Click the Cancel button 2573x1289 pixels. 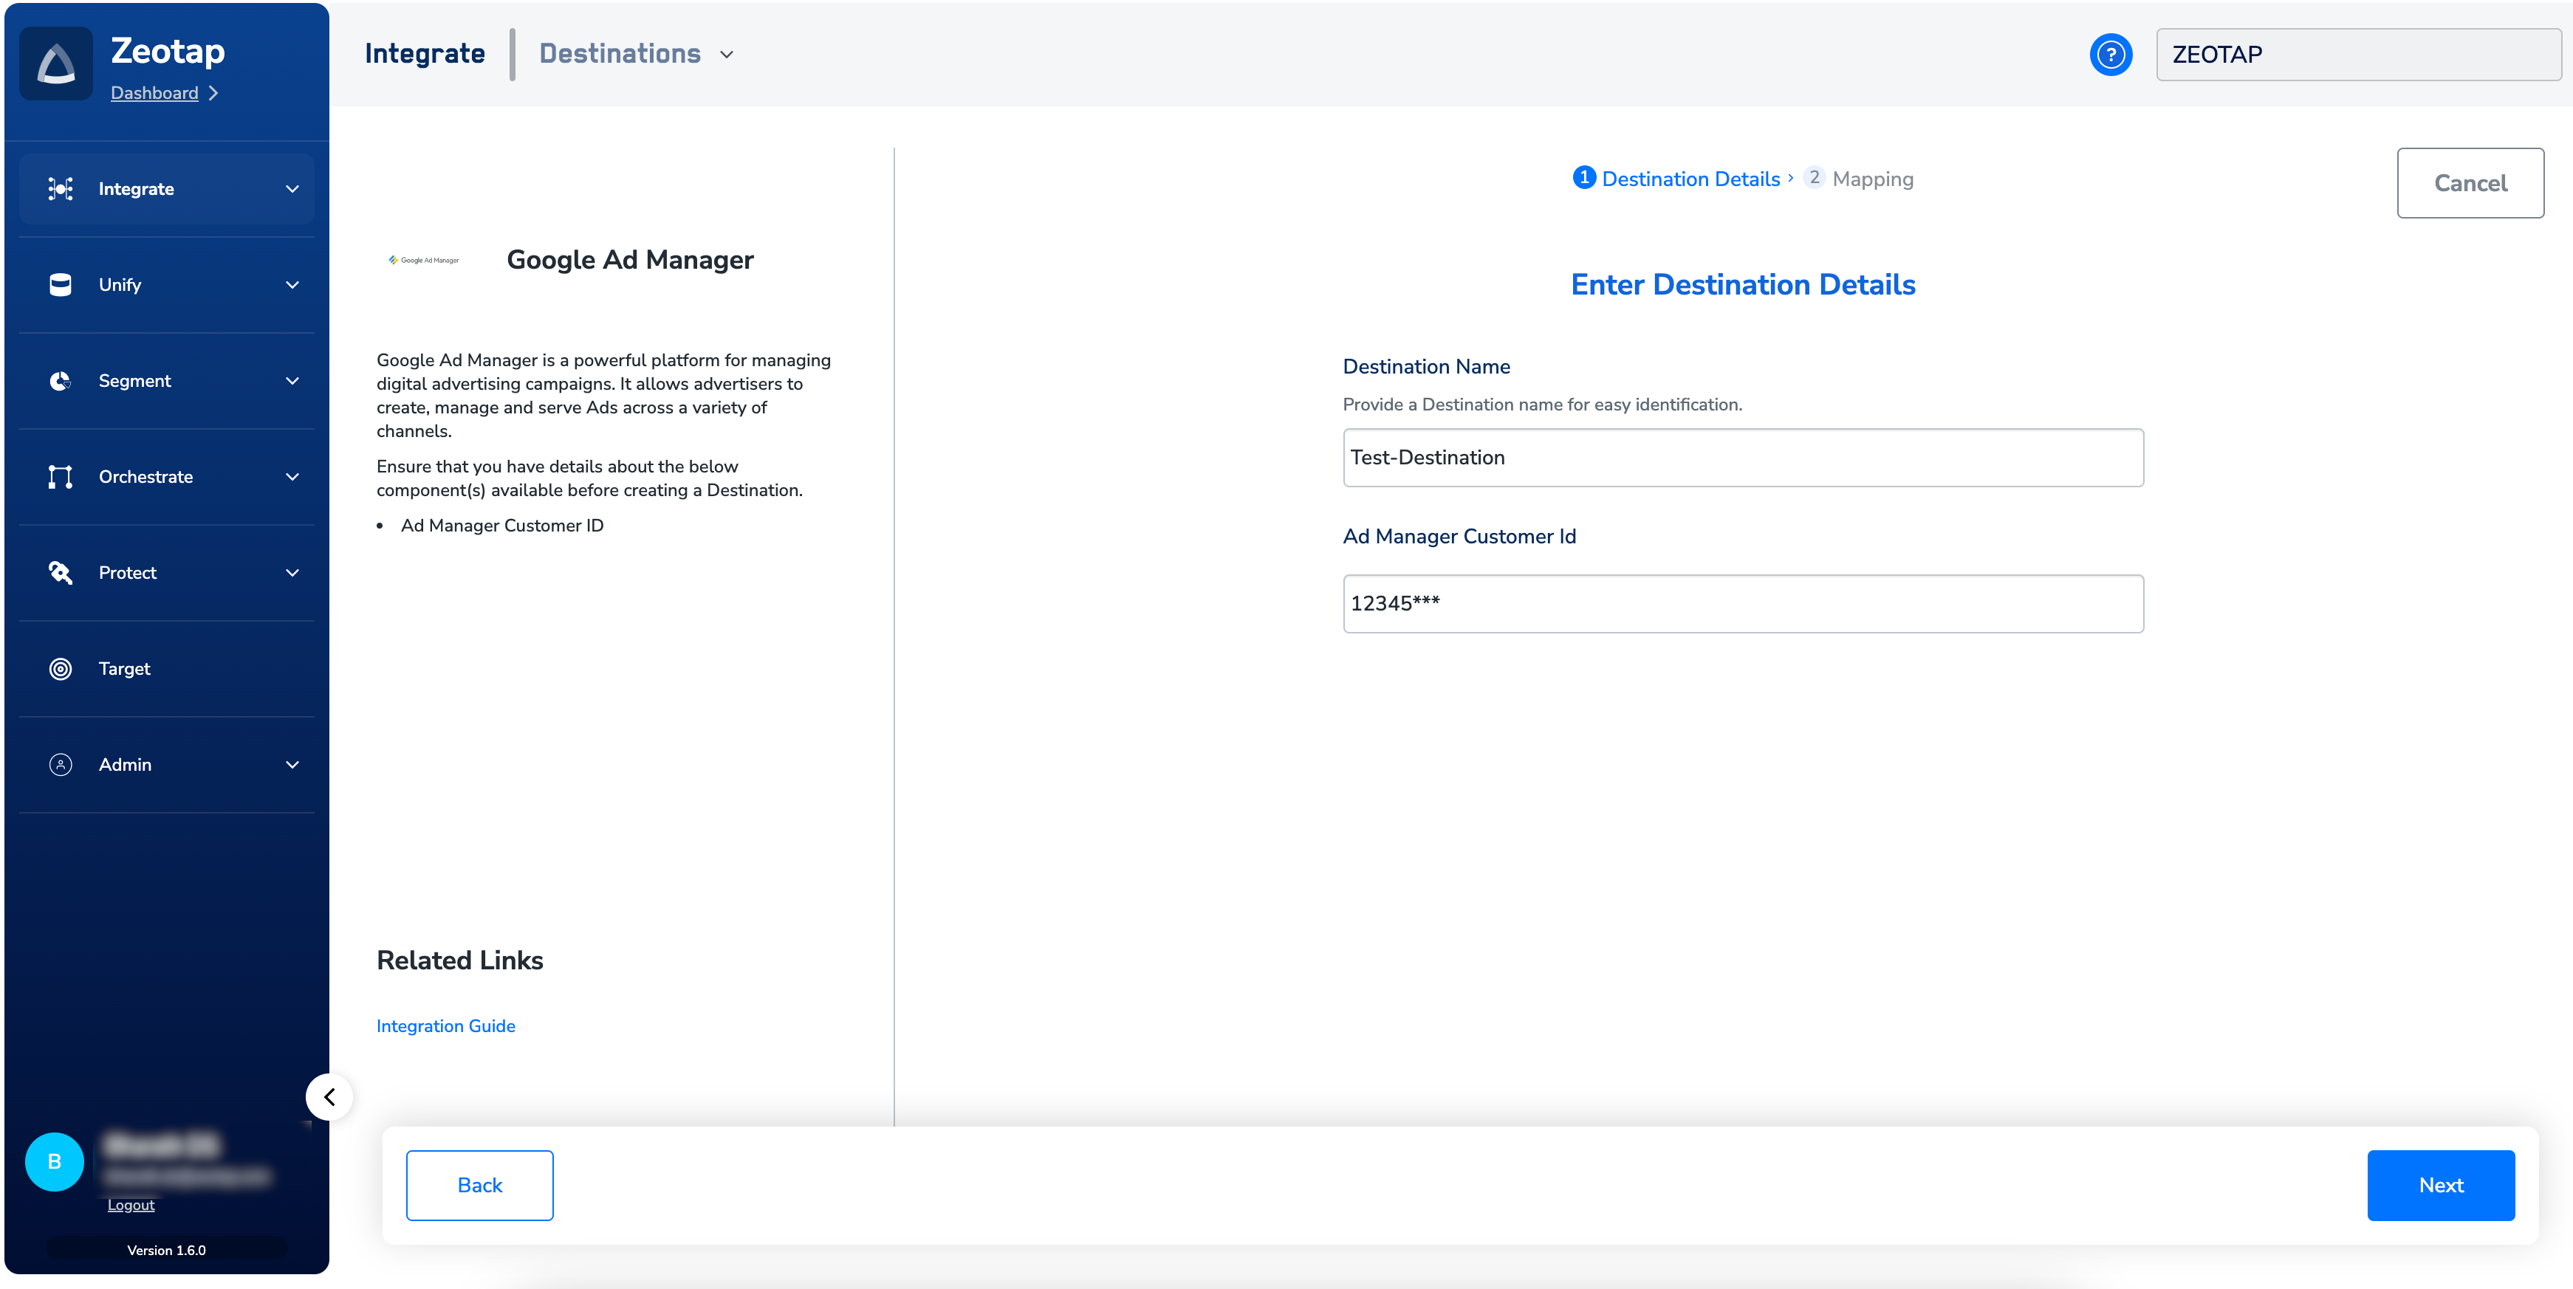point(2469,182)
